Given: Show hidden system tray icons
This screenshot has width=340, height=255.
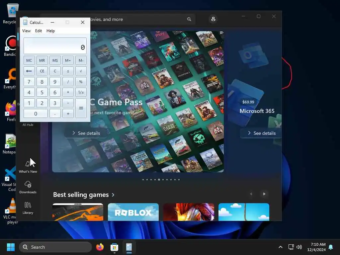Looking at the screenshot, I should pyautogui.click(x=280, y=247).
